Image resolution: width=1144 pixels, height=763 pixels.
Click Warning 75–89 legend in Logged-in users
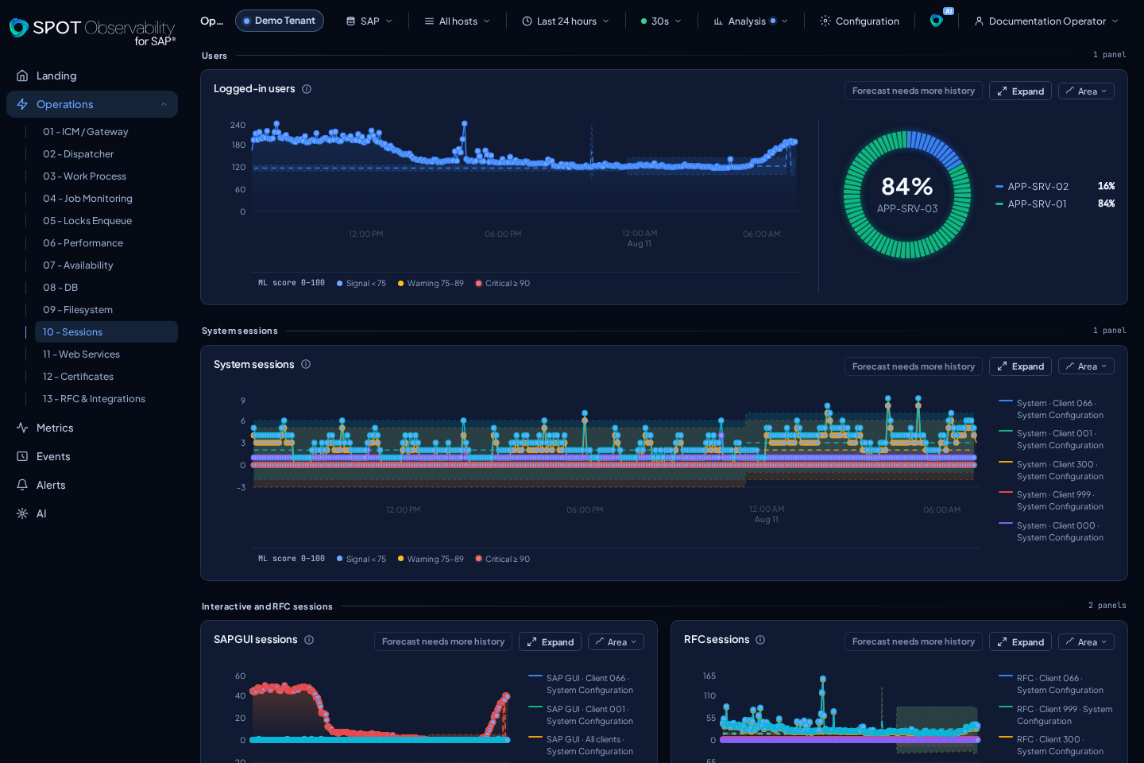click(x=431, y=284)
